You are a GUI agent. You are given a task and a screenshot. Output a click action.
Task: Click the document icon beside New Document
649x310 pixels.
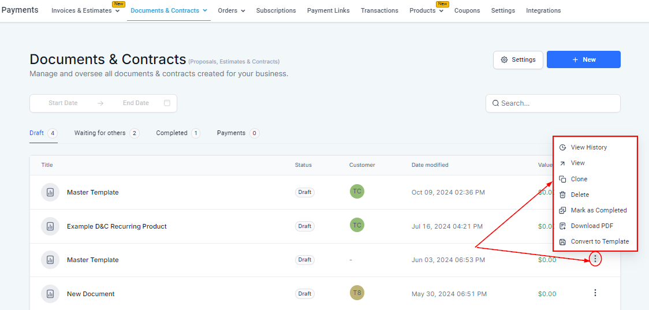pyautogui.click(x=50, y=294)
